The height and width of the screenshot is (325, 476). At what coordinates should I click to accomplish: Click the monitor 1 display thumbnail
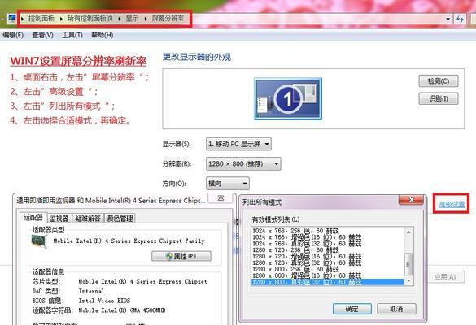[x=288, y=99]
